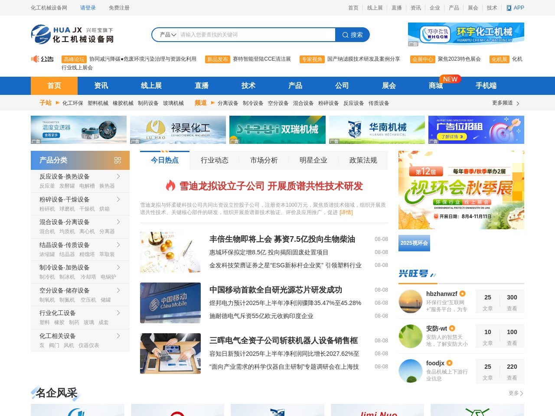Viewport: 555px width, 416px height.
Task: Click the magnifier search icon
Action: coord(345,35)
